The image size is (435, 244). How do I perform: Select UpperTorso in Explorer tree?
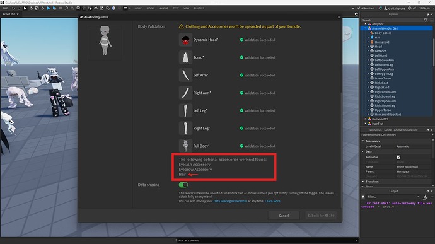383,110
